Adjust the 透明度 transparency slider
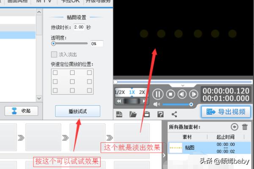The height and width of the screenshot is (169, 254). tap(53, 44)
